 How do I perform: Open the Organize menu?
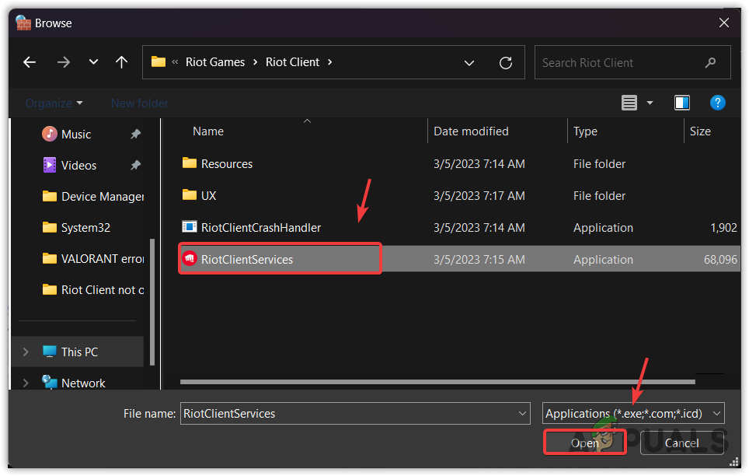click(52, 102)
